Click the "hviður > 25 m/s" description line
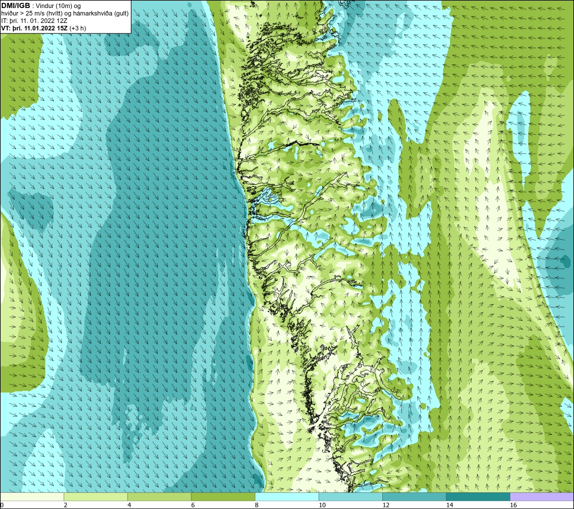The height and width of the screenshot is (509, 574). (65, 13)
